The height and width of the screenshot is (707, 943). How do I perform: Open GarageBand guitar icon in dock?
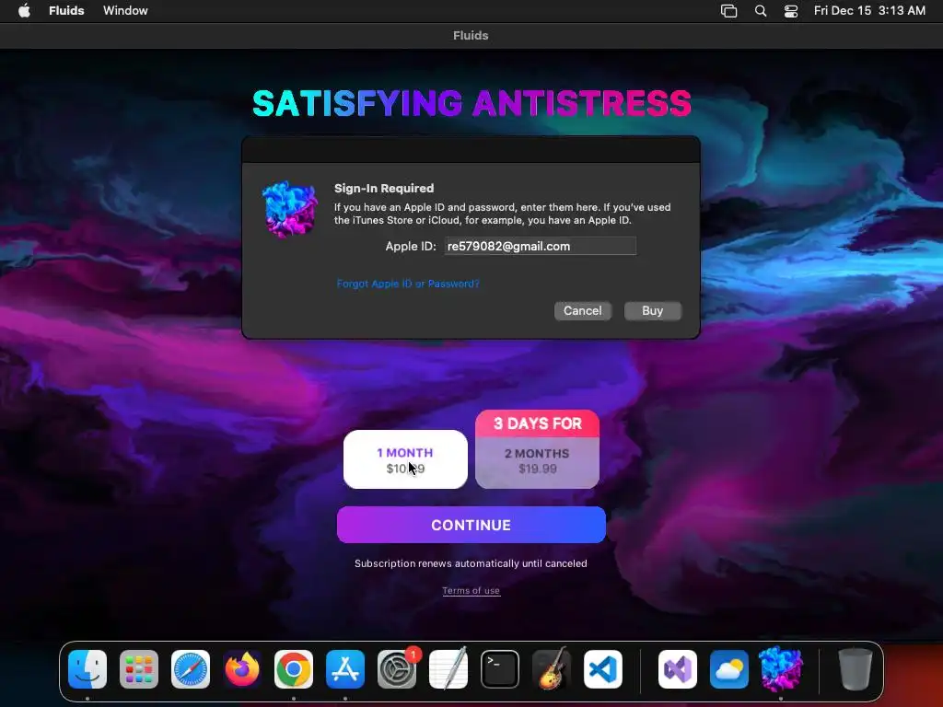552,669
